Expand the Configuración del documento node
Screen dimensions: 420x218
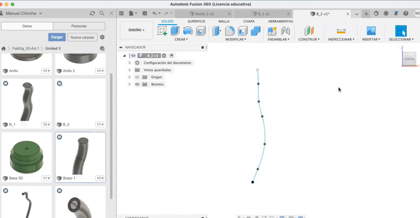coord(130,62)
